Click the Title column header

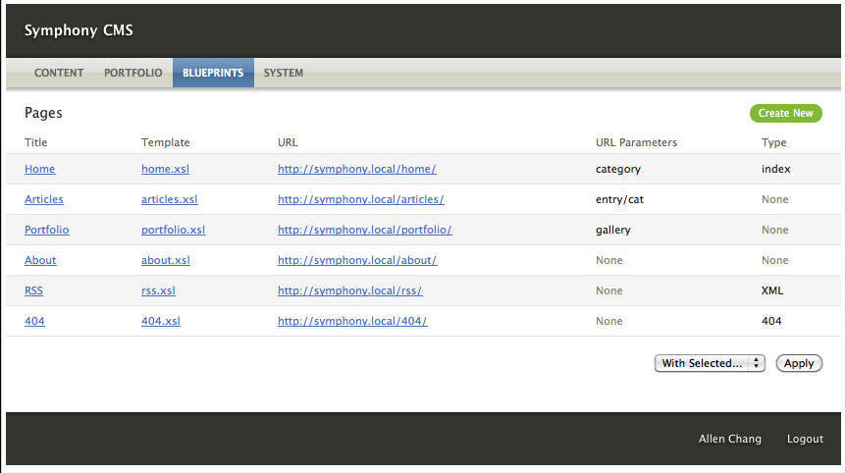[x=36, y=142]
